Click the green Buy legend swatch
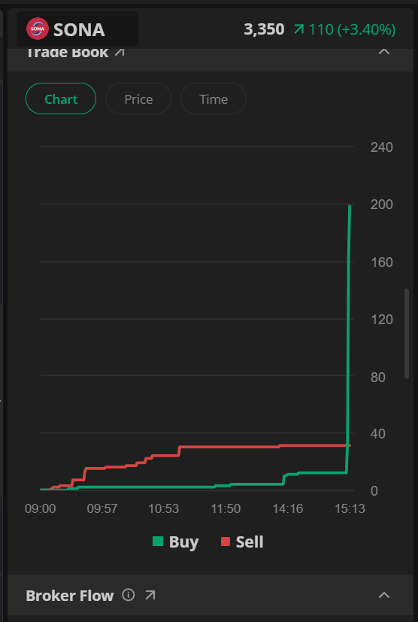Viewport: 418px width, 622px height. pos(158,542)
